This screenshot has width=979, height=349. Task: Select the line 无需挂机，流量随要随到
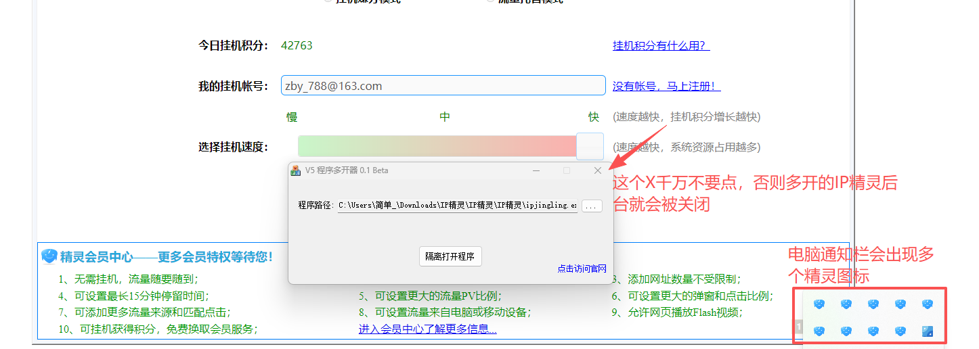click(x=128, y=279)
